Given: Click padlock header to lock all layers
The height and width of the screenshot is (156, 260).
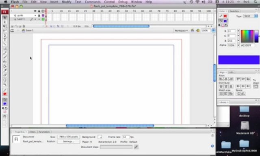Looking at the screenshot, I should [x=39, y=11].
